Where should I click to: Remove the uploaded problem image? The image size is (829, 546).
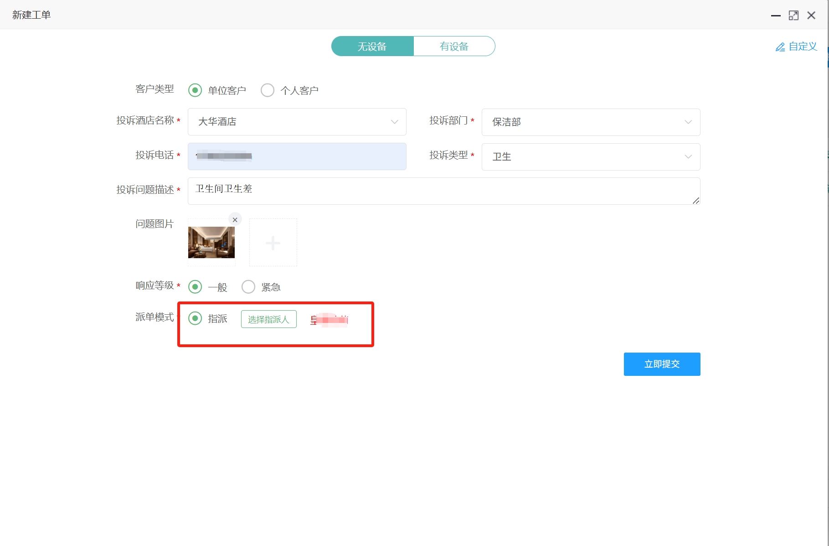pyautogui.click(x=235, y=220)
